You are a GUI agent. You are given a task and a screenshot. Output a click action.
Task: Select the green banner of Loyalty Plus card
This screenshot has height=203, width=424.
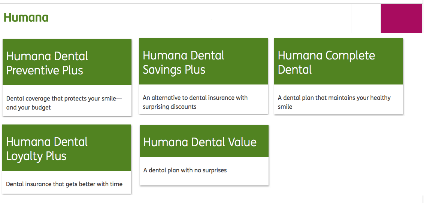[x=67, y=148]
